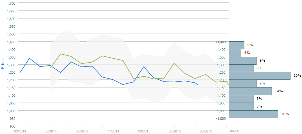The width and height of the screenshot is (302, 134).
Task: Click the 20% histogram bar
Action: pos(260,76)
